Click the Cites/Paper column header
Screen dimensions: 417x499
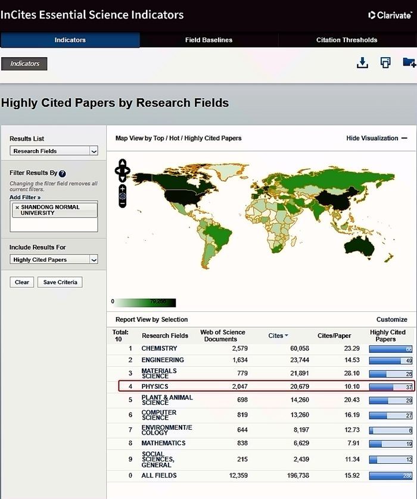tap(334, 336)
